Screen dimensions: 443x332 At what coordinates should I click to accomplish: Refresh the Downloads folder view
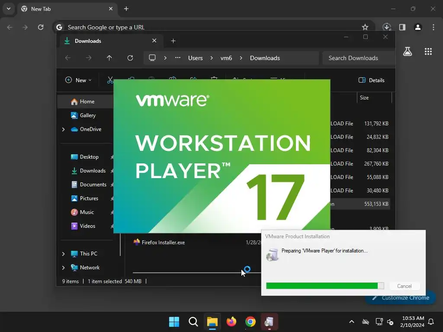pos(130,58)
